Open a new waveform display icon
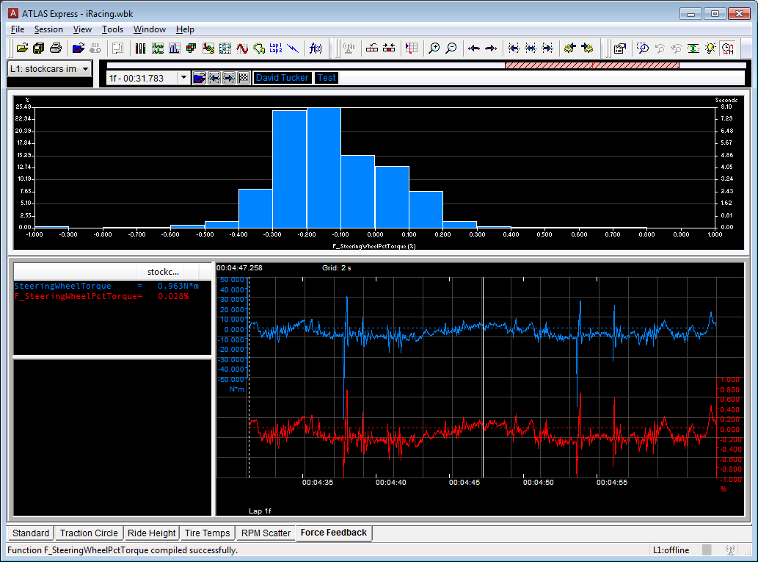The height and width of the screenshot is (562, 758). 158,48
